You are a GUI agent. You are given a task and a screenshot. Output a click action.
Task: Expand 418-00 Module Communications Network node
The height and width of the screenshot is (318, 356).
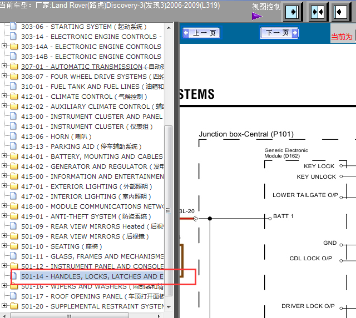(4, 206)
